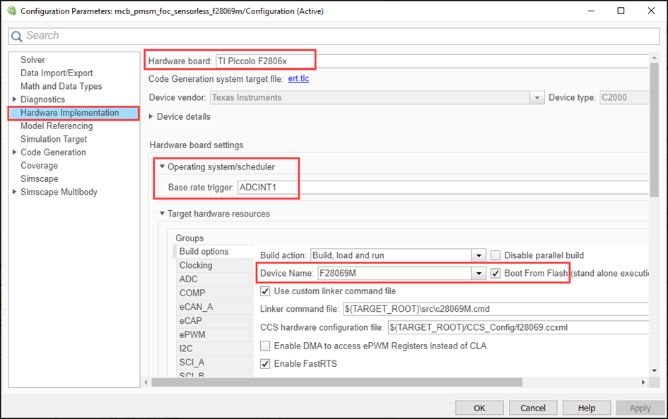The width and height of the screenshot is (668, 419).
Task: Click CCS hardware configuration file field
Action: point(518,327)
